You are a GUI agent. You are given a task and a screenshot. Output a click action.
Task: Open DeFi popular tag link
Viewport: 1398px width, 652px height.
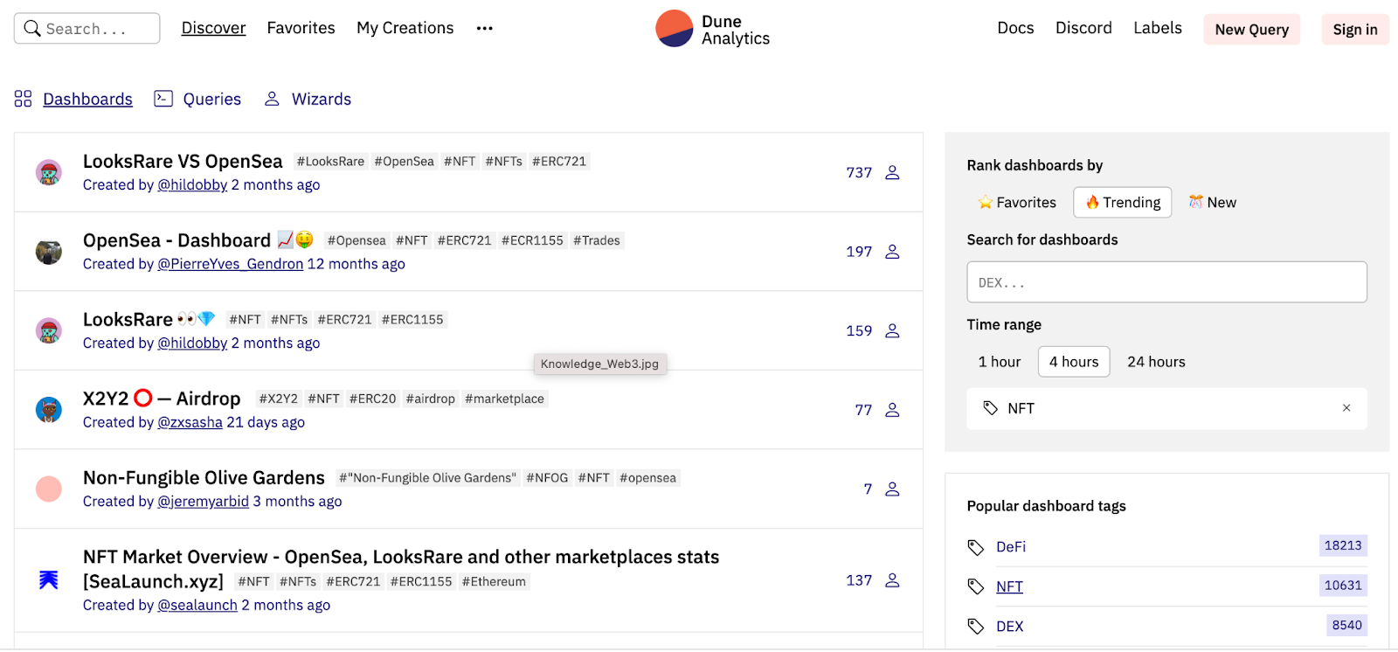(x=1011, y=547)
